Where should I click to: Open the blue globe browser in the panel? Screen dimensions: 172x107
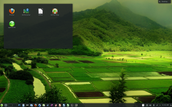[40, 105]
